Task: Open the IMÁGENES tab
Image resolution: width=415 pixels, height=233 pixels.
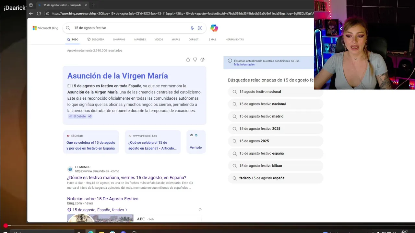Action: (140, 39)
